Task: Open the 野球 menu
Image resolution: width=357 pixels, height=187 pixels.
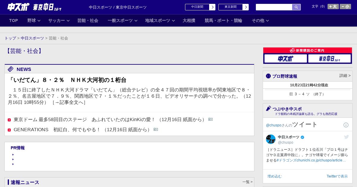Action: click(x=32, y=20)
